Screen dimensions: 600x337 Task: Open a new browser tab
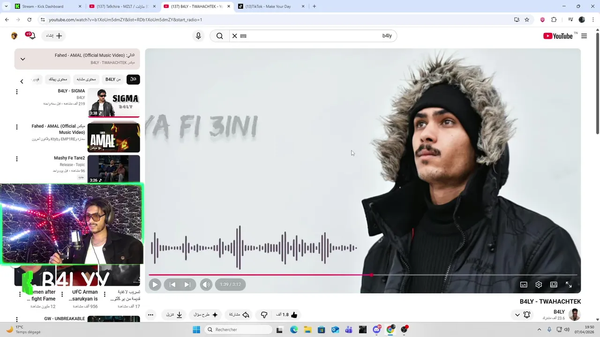pos(314,7)
